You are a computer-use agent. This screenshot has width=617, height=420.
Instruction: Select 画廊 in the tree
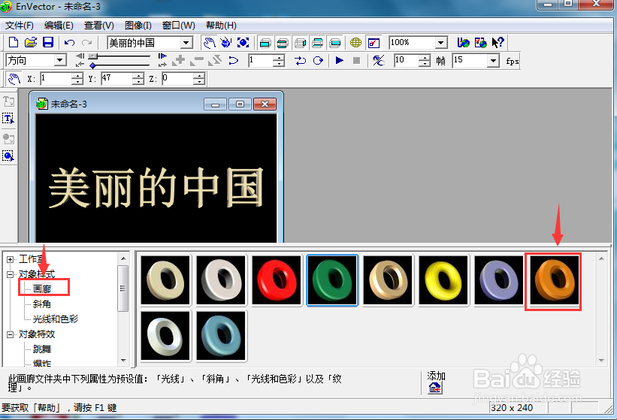pos(42,289)
